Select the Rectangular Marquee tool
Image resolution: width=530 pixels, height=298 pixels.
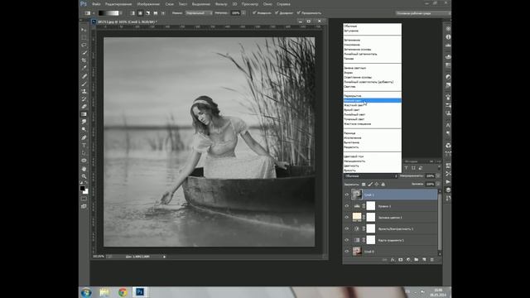84,37
